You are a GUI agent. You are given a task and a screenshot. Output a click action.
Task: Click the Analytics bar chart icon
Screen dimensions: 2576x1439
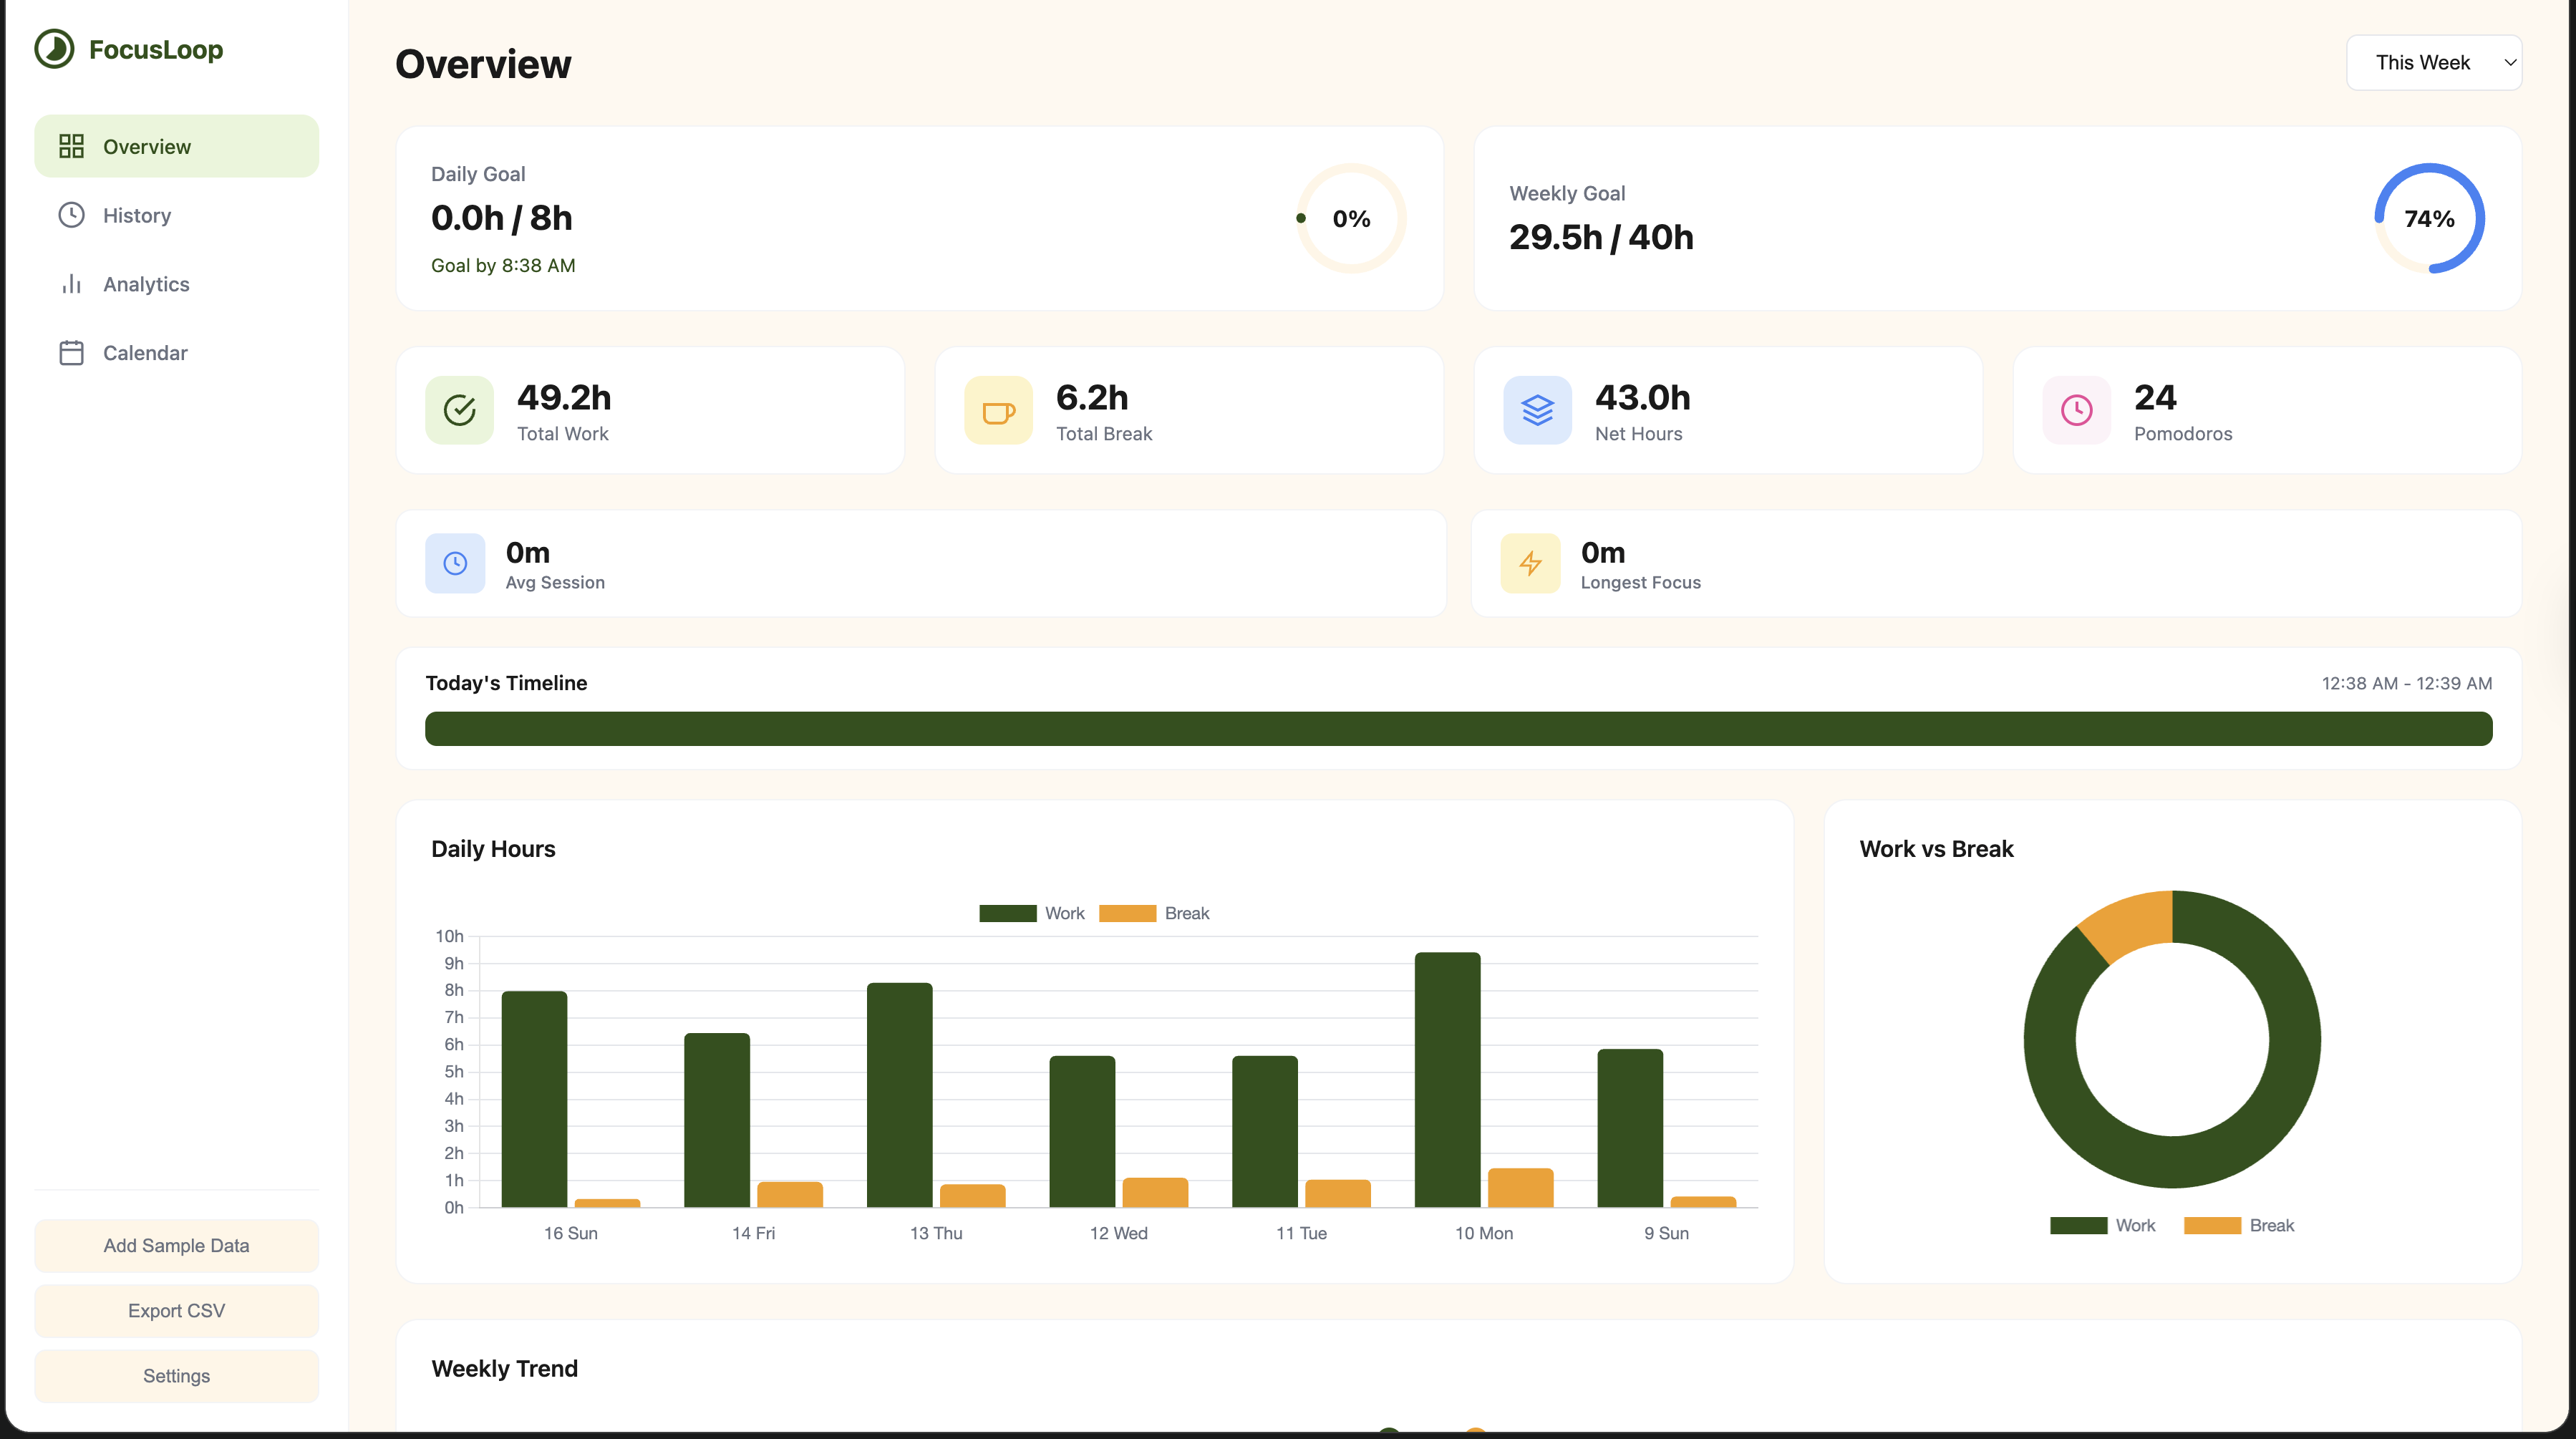click(x=71, y=284)
